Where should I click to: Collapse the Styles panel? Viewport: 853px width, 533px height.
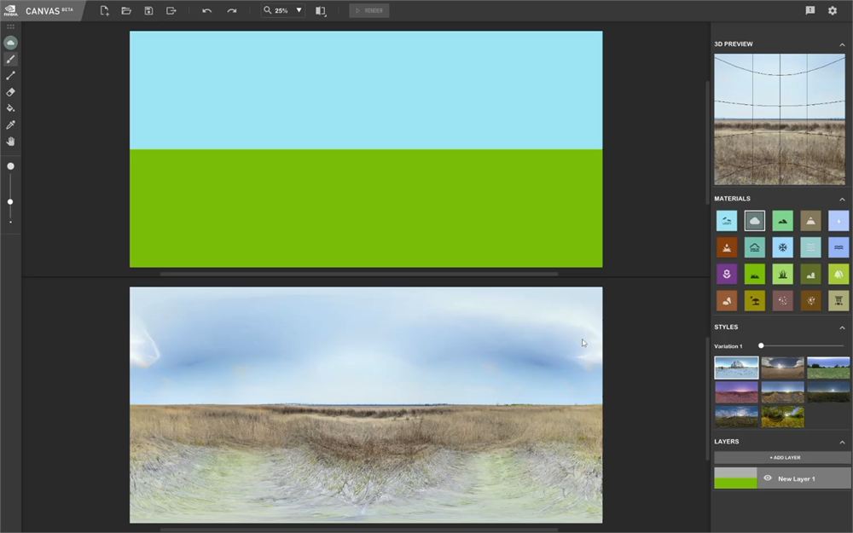[842, 327]
